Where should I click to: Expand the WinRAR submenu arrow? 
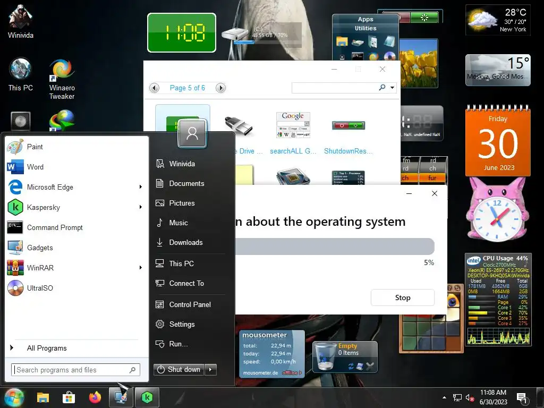(x=140, y=268)
